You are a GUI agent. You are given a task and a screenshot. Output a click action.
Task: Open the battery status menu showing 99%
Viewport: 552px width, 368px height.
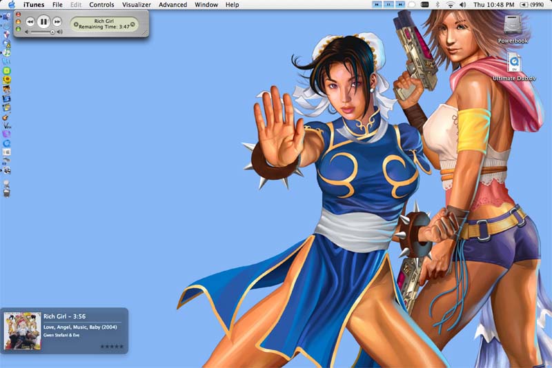(x=531, y=5)
